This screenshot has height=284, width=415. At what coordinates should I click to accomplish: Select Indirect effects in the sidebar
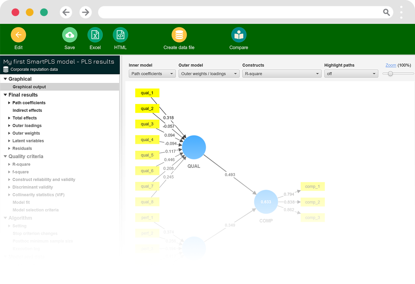tap(27, 110)
